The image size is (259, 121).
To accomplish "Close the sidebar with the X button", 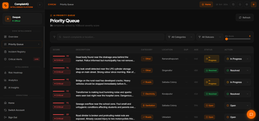I will tap(40, 5).
